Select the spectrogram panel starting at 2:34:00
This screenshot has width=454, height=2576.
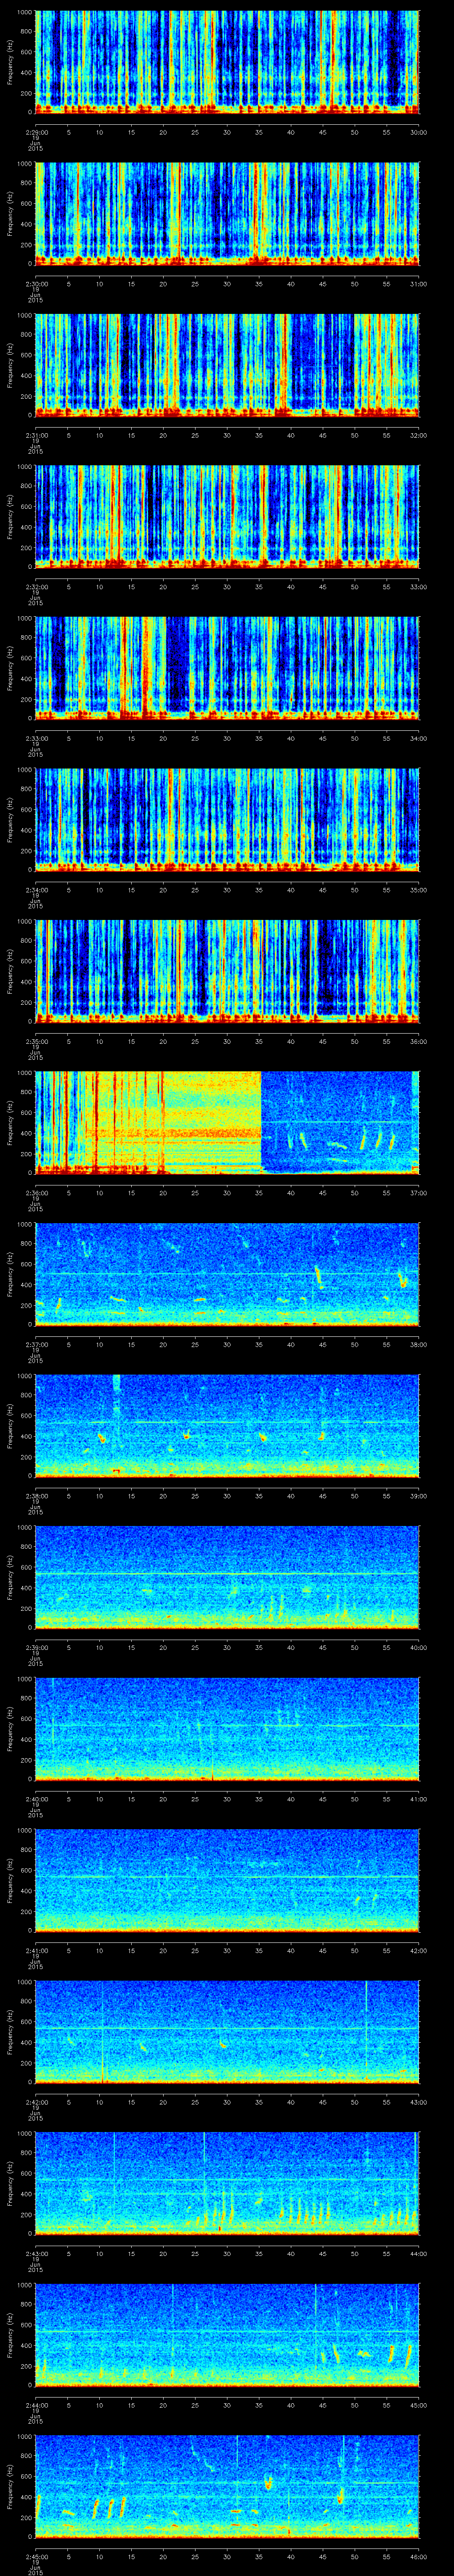click(x=227, y=819)
